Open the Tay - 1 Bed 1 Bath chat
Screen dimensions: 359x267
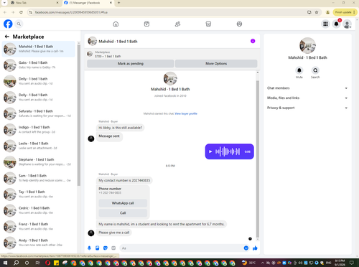point(39,195)
